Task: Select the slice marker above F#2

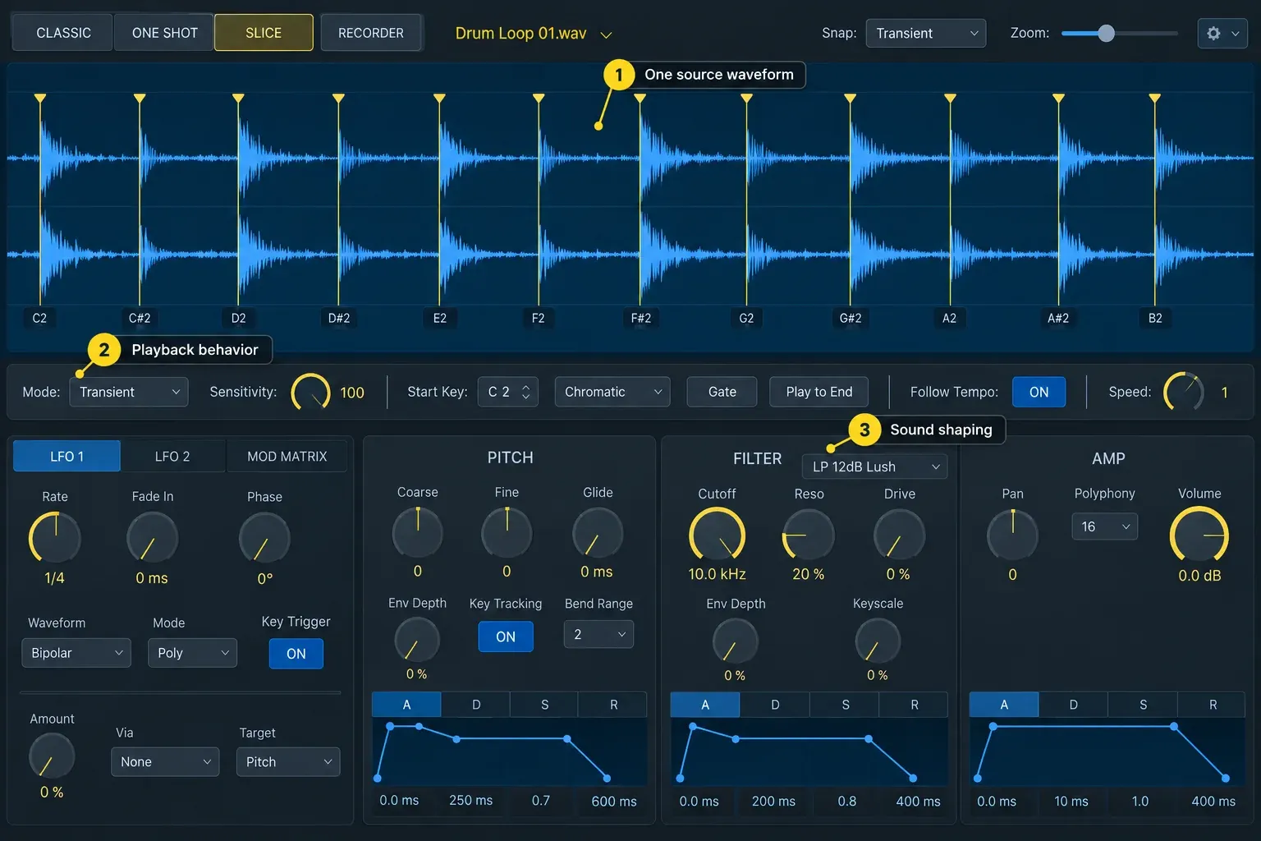Action: coord(640,99)
